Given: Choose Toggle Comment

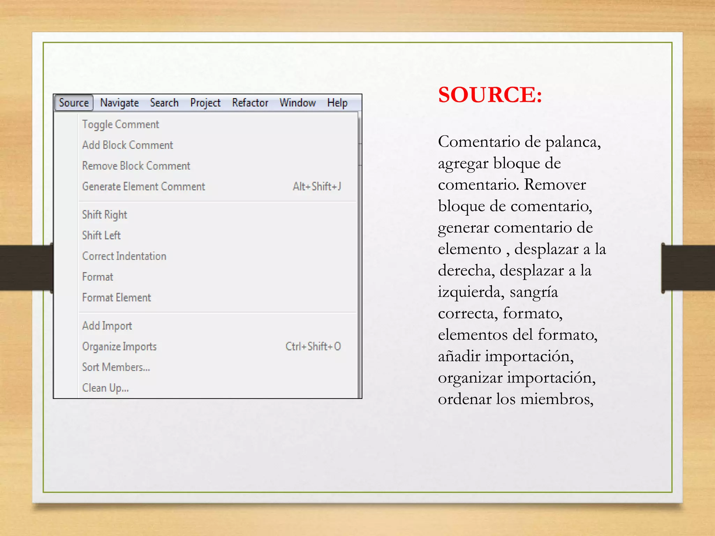Looking at the screenshot, I should [x=218, y=125].
